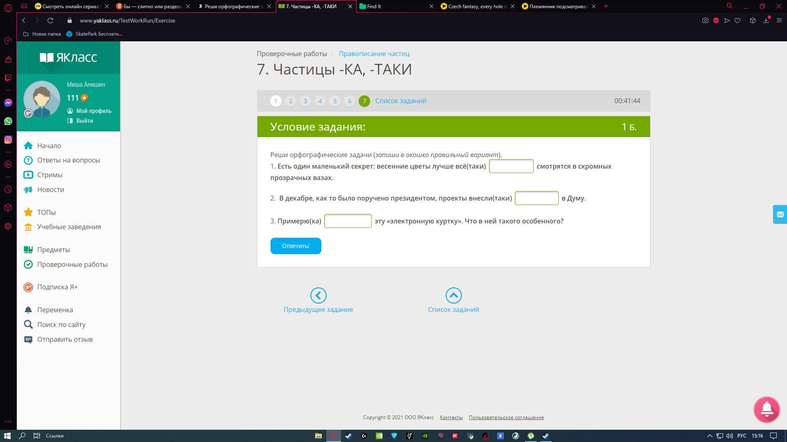Open Windows Start menu
Screen dimensions: 787x442
click(7, 435)
